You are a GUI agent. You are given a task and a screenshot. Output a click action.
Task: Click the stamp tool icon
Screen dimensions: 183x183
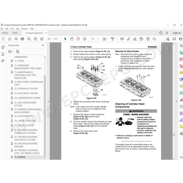coord(141,39)
